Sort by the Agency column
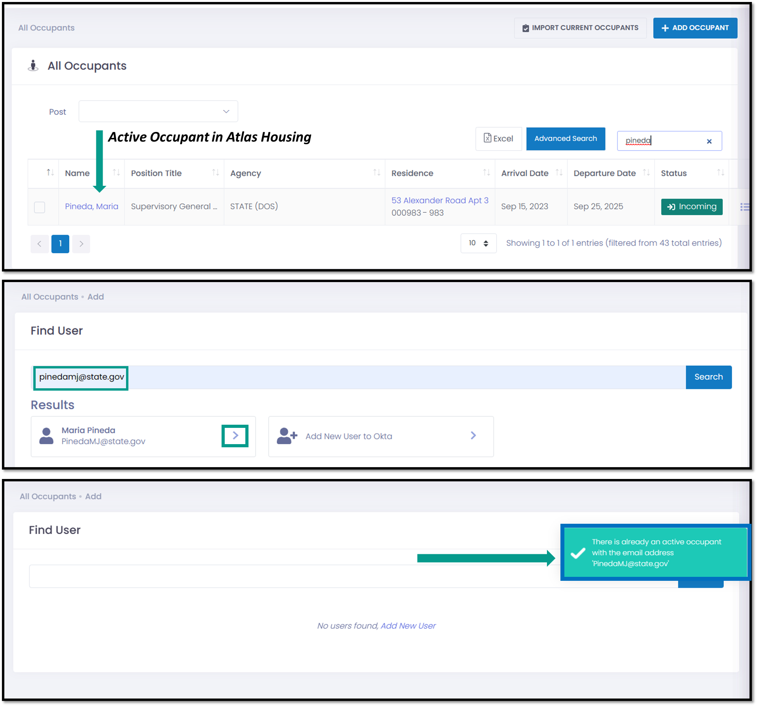757x706 pixels. coord(304,173)
